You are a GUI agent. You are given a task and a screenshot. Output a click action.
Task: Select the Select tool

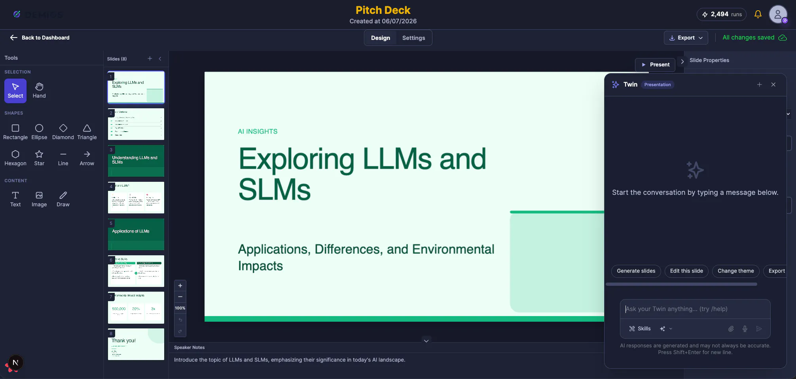tap(15, 91)
